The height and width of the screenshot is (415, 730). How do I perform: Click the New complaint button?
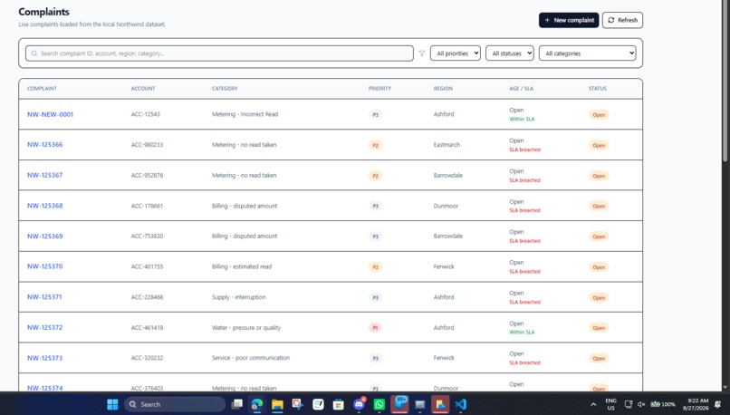pos(569,20)
